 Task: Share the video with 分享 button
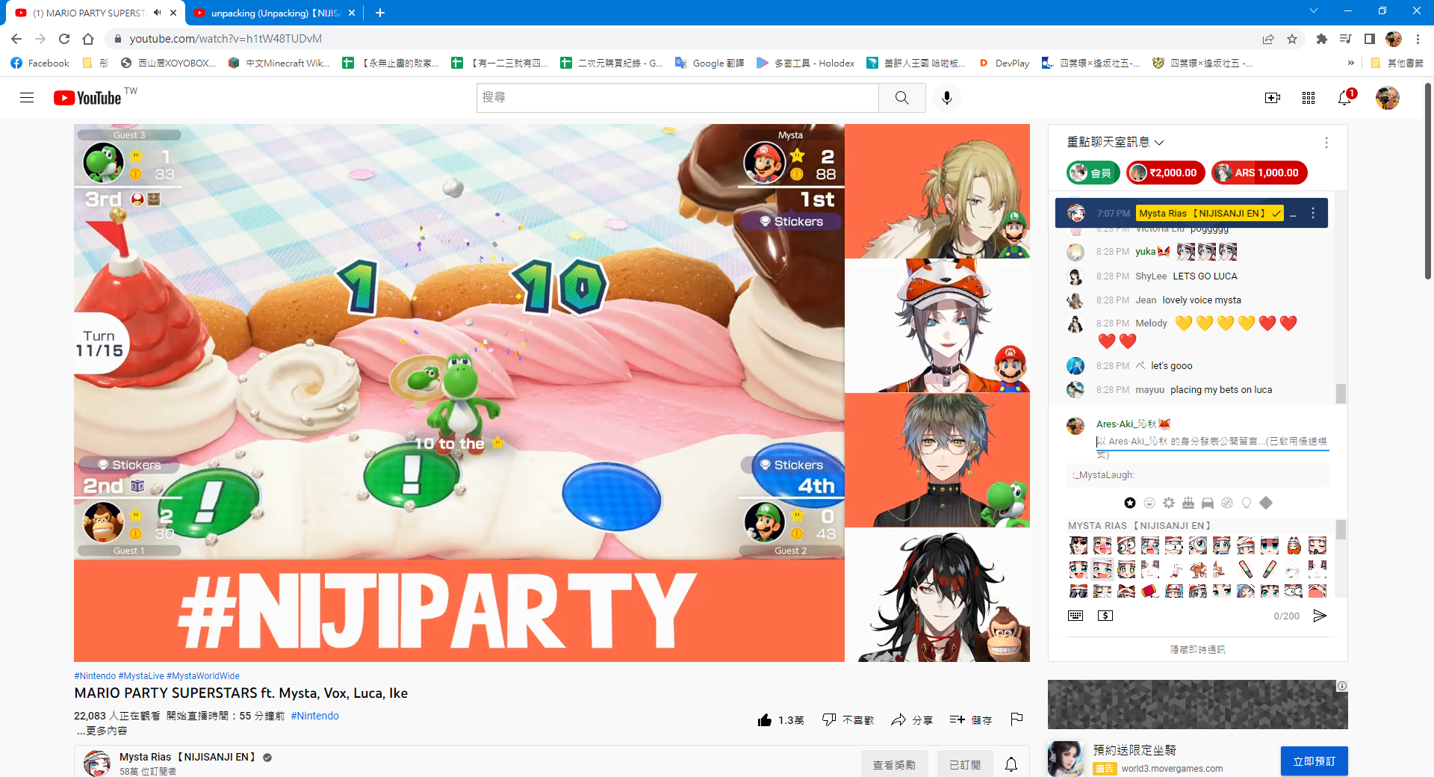[x=912, y=720]
